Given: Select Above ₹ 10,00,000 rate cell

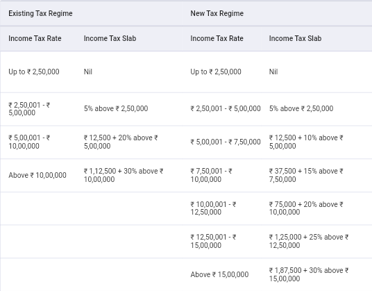Looking at the screenshot, I should coord(37,175).
